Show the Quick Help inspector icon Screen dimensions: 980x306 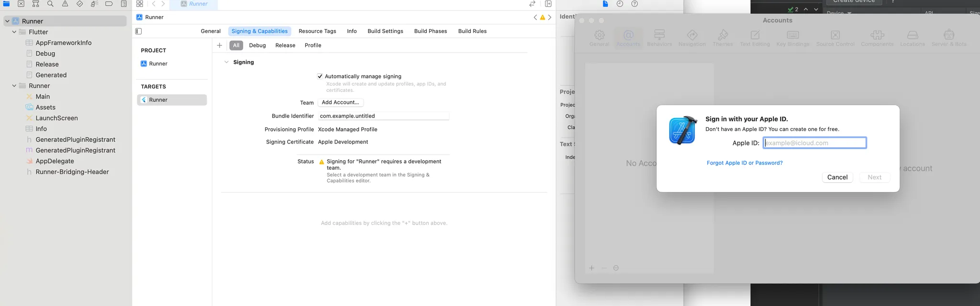(635, 4)
